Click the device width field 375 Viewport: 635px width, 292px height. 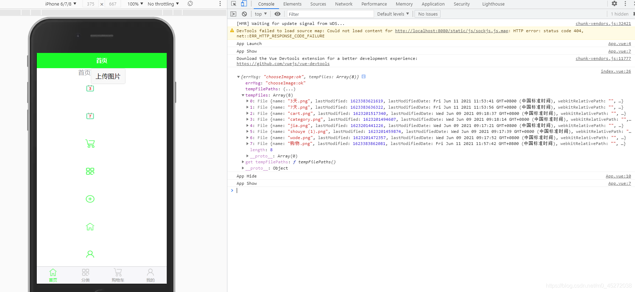pyautogui.click(x=91, y=4)
